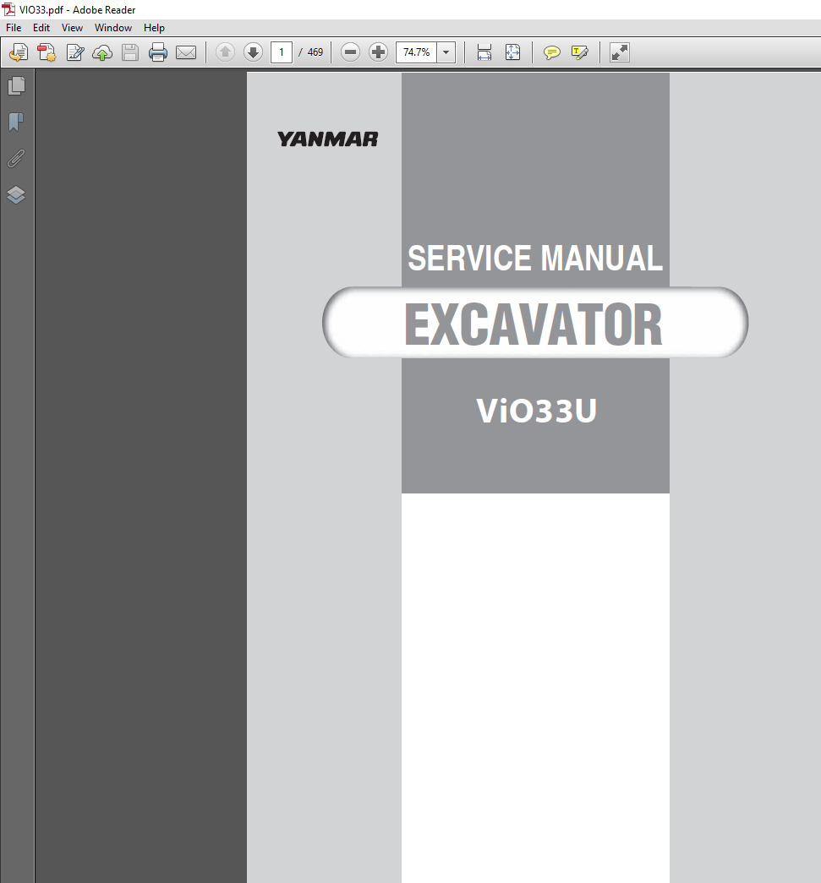Open the Page Thumbnails side panel
821x883 pixels.
coord(16,85)
